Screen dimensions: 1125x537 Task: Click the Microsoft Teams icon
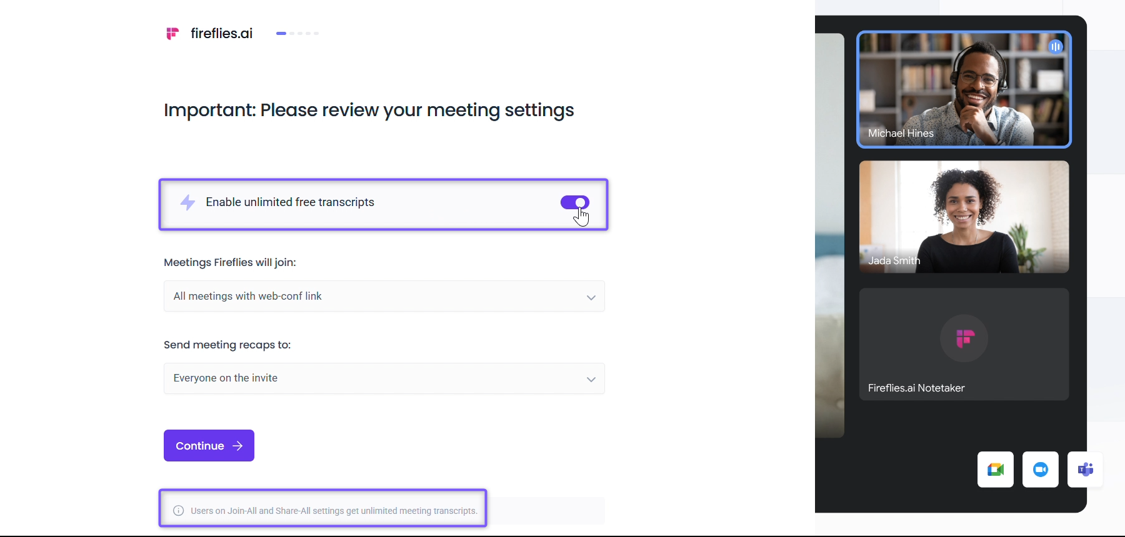pyautogui.click(x=1086, y=470)
